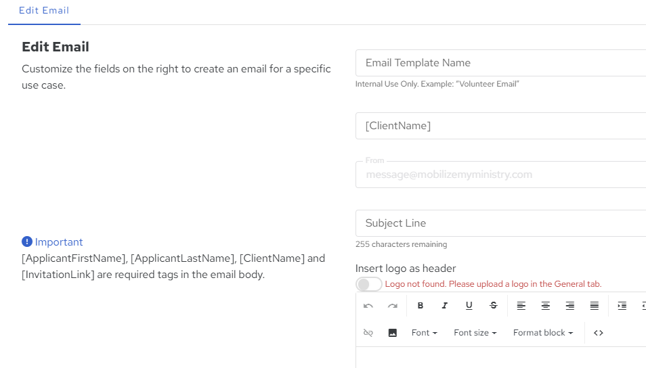The image size is (646, 368).
Task: Click the [ClientName] input field
Action: coord(500,126)
